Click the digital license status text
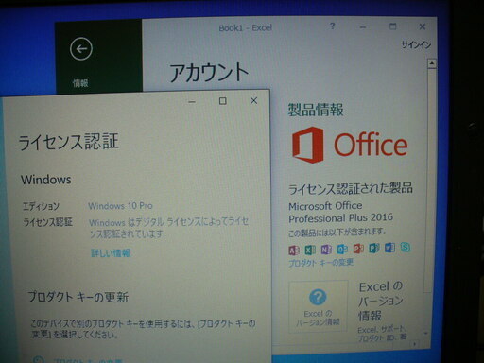 coord(168,228)
